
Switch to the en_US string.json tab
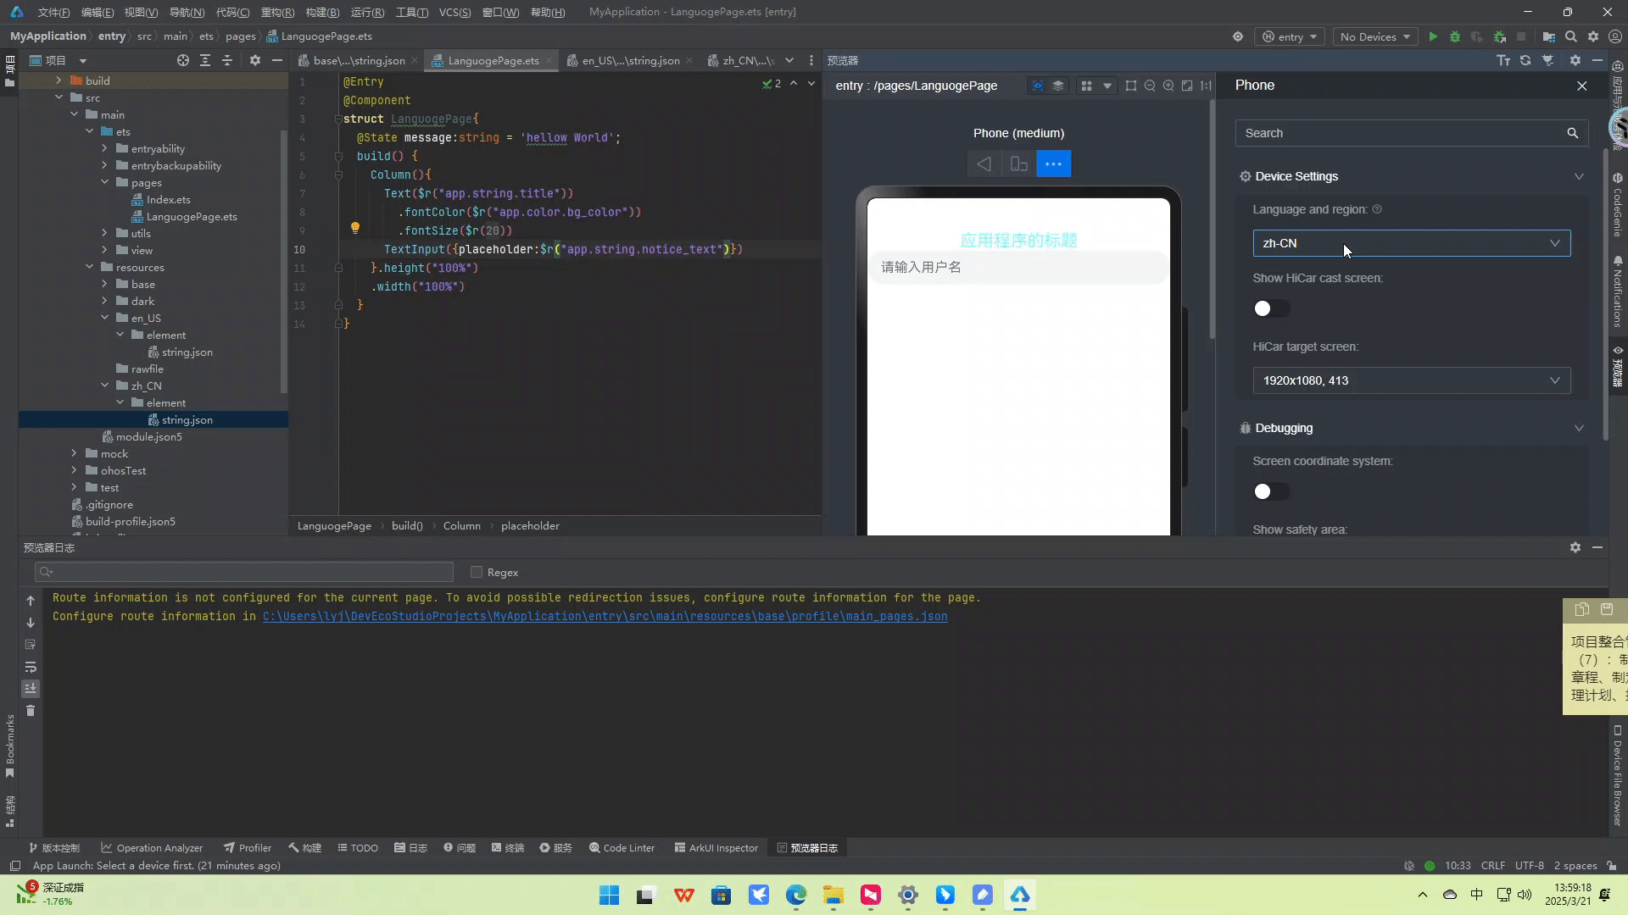[x=629, y=60]
